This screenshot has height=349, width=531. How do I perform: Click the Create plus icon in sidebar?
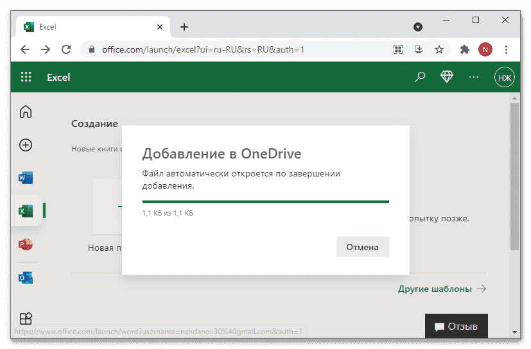[x=26, y=145]
